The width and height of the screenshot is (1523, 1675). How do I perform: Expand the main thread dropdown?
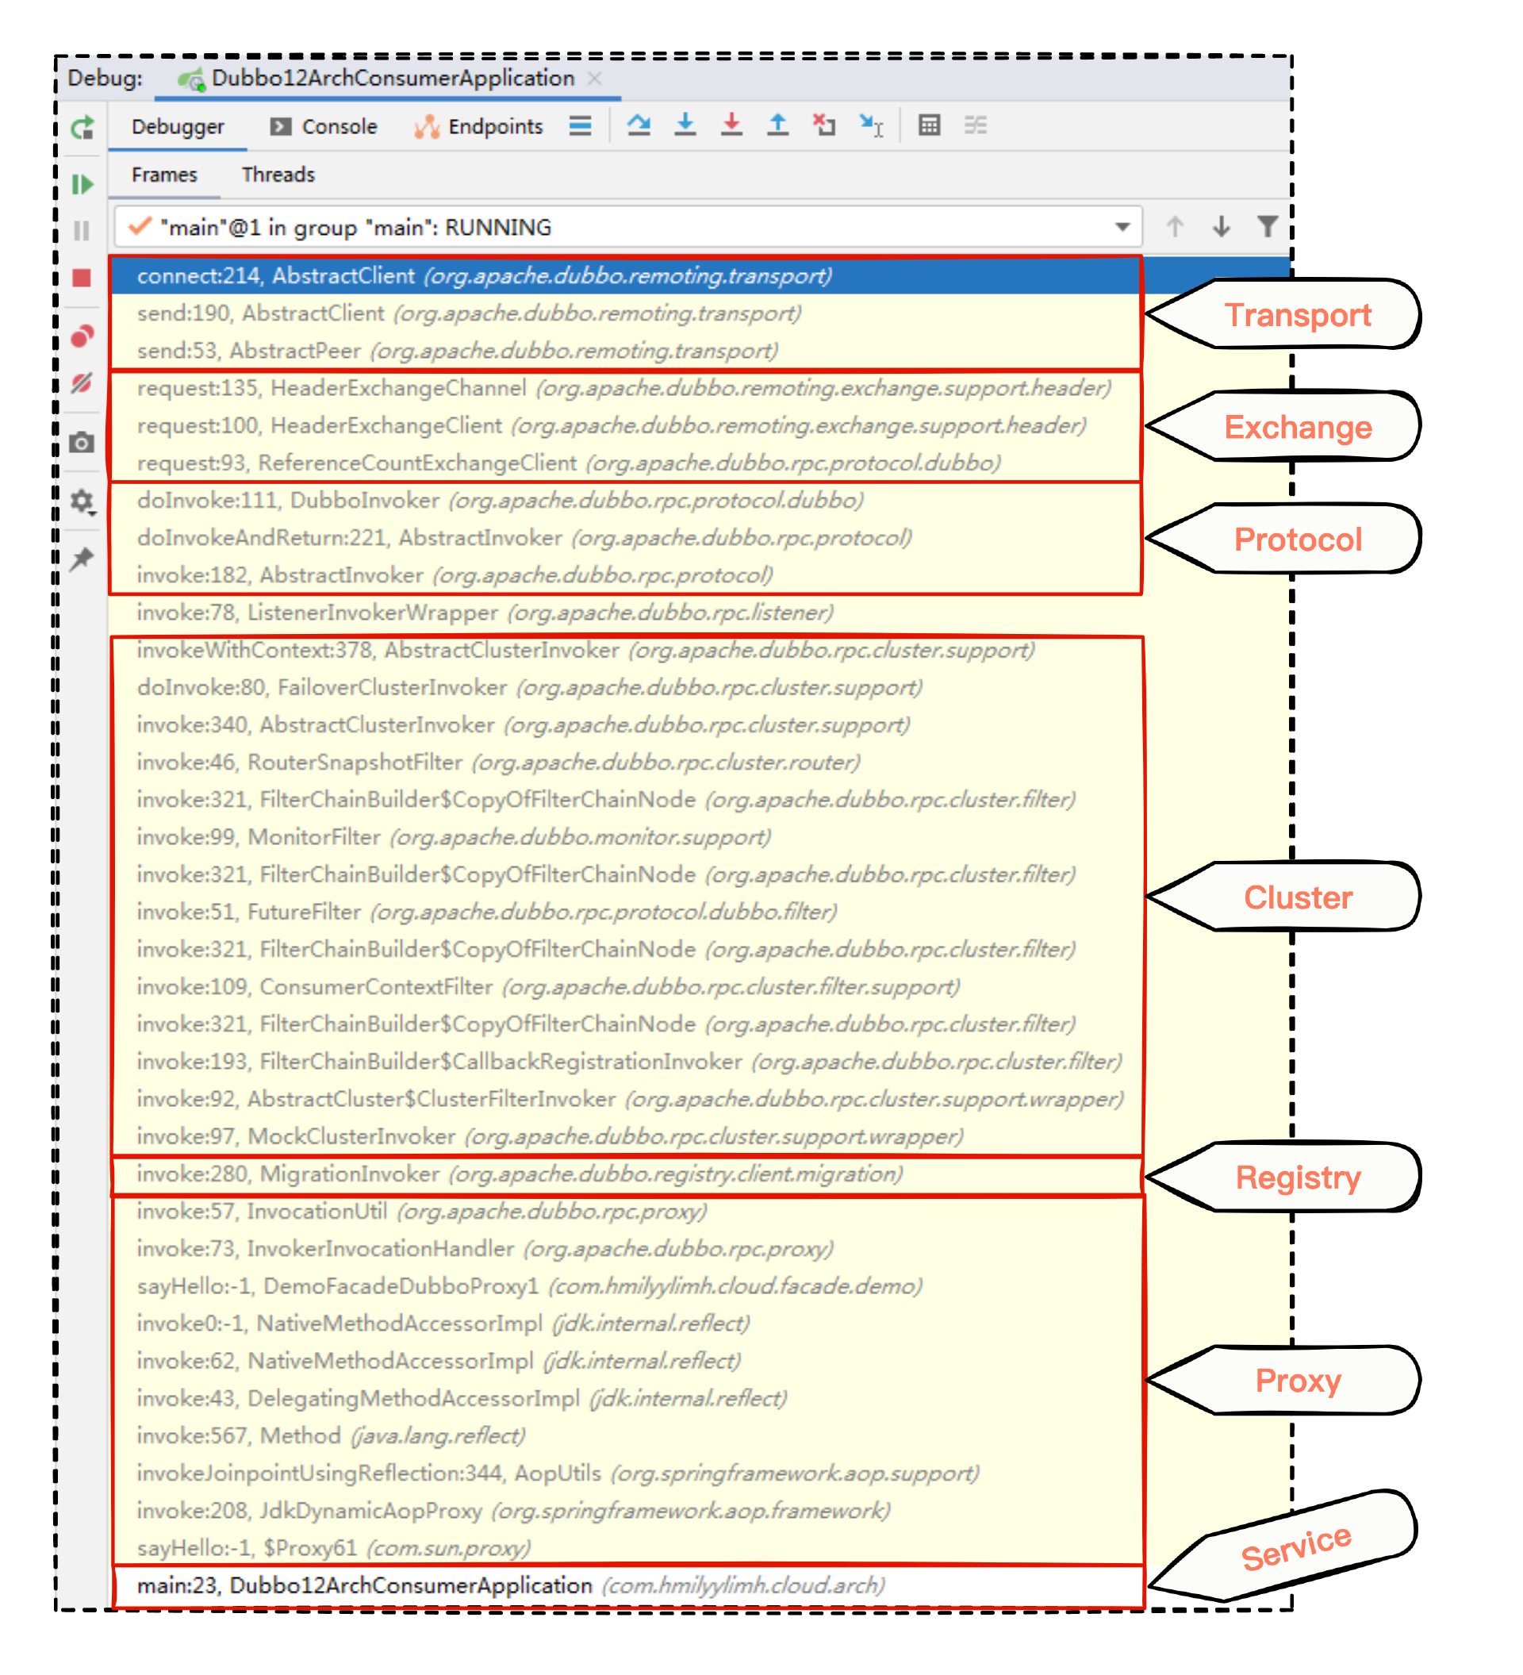point(1122,227)
